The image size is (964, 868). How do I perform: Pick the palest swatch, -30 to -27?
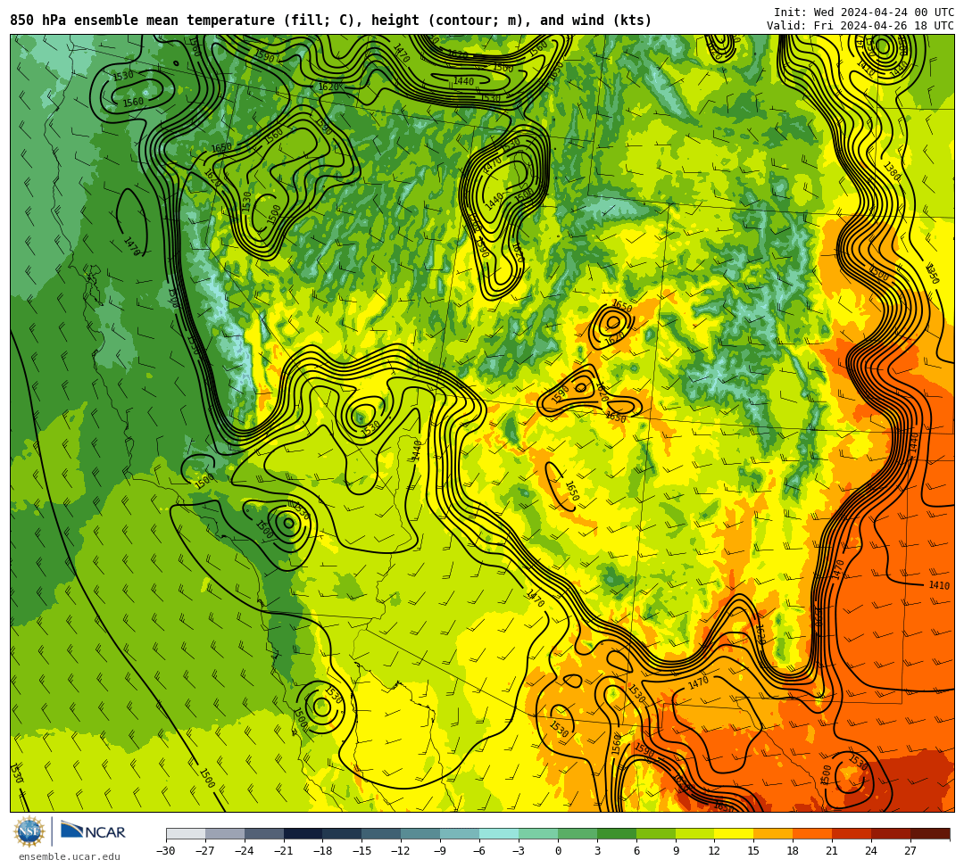186,833
